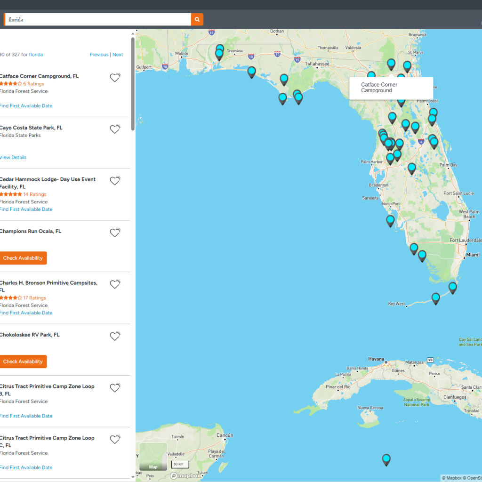Select the campground pin near Sarasota coast
The height and width of the screenshot is (482, 482).
(x=390, y=220)
